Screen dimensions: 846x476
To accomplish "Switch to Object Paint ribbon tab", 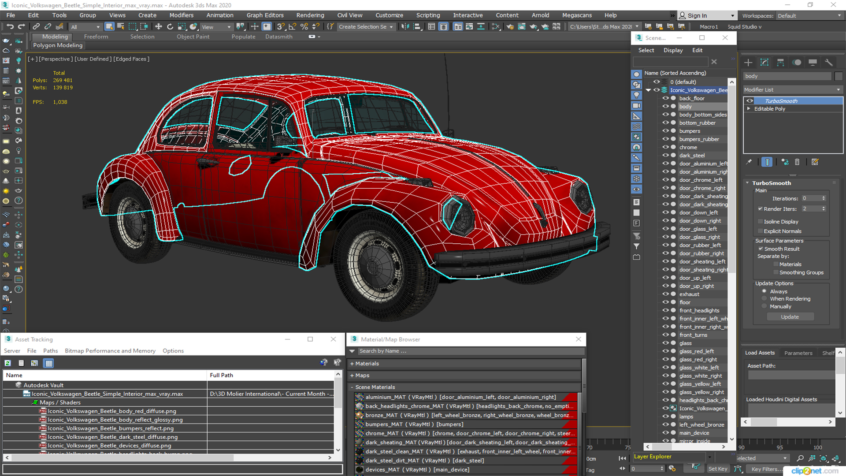I will coord(193,37).
